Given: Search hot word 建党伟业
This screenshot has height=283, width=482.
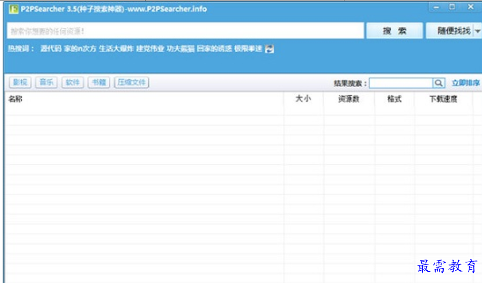Looking at the screenshot, I should pyautogui.click(x=150, y=49).
